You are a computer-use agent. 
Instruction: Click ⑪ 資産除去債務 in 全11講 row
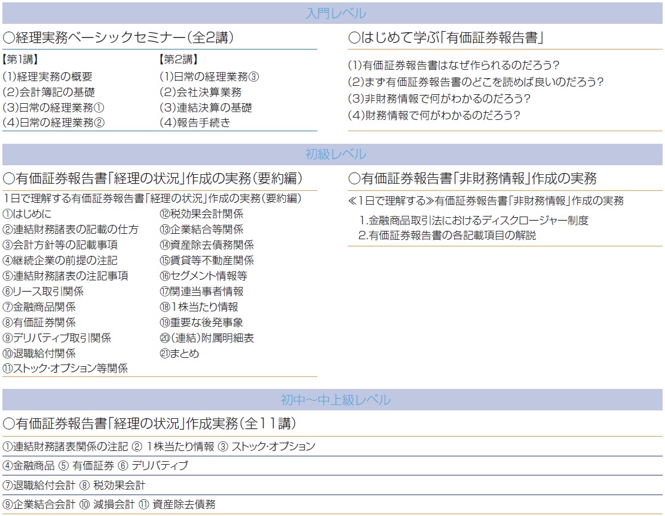point(177,505)
